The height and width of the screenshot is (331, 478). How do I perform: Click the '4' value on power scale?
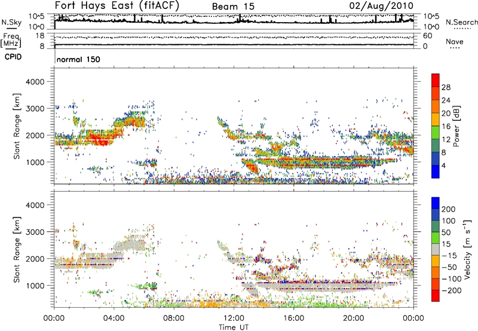click(443, 166)
